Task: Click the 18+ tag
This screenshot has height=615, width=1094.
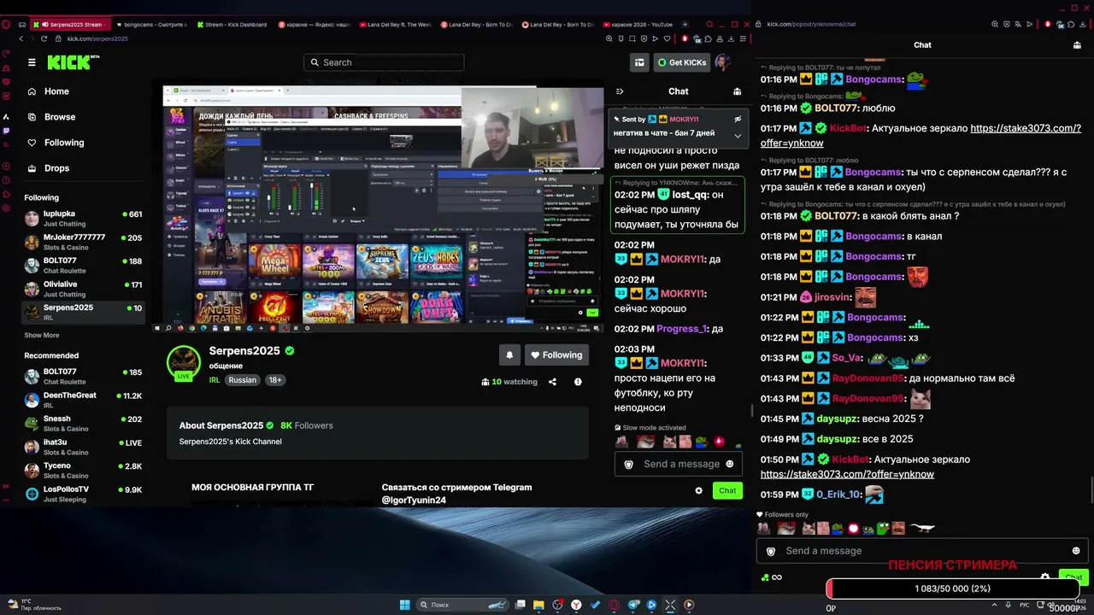Action: pyautogui.click(x=275, y=380)
